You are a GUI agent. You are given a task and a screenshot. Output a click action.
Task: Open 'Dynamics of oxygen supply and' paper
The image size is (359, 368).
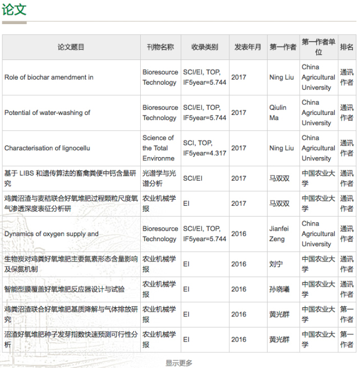[x=51, y=234]
